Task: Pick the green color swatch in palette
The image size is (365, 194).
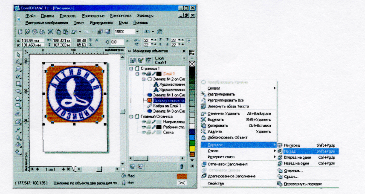Action: coord(192,143)
